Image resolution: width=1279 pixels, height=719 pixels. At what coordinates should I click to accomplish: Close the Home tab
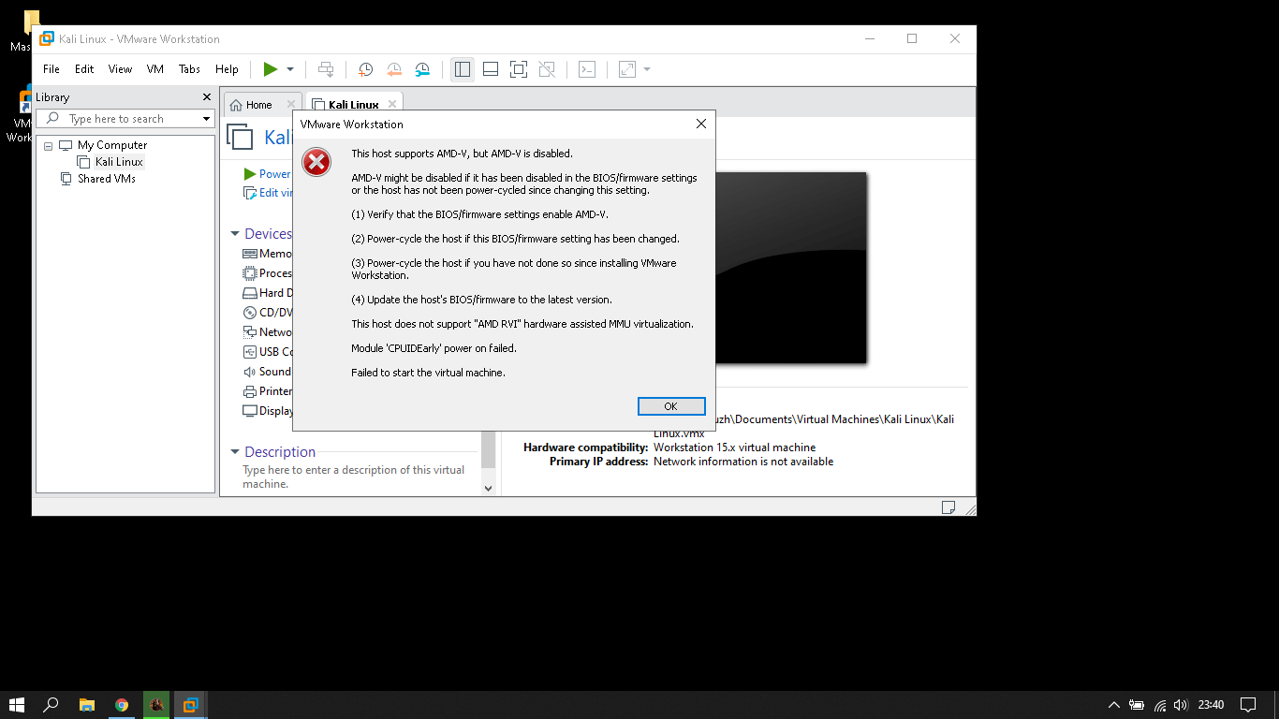click(291, 104)
